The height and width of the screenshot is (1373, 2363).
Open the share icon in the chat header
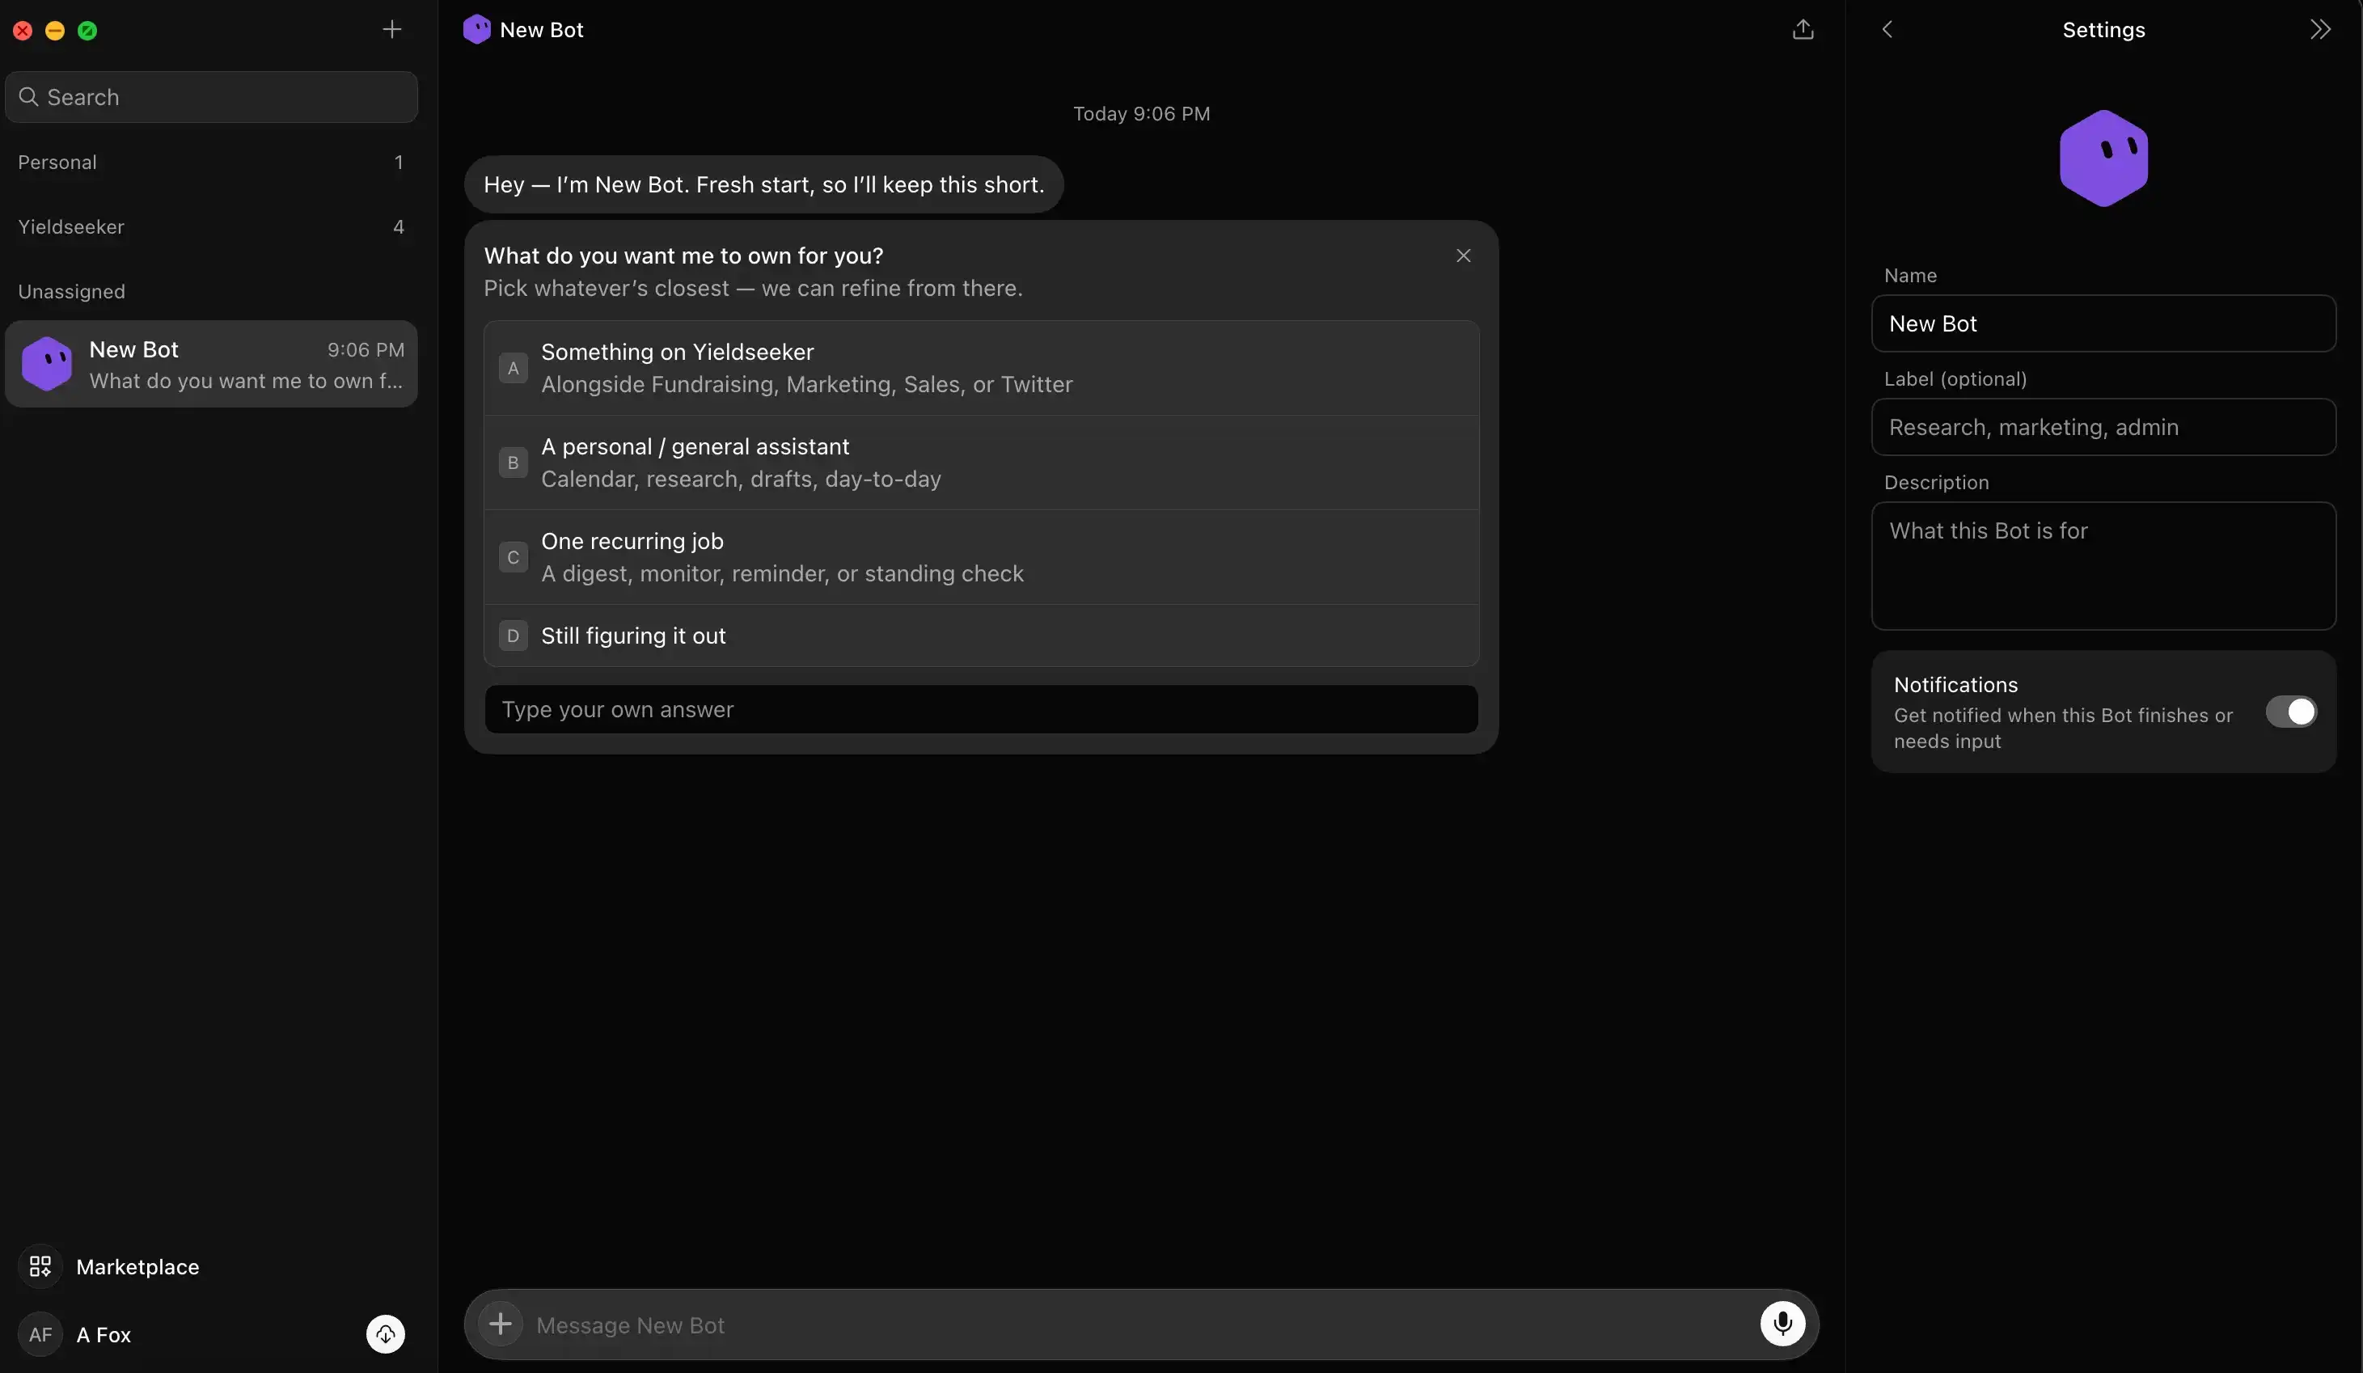pyautogui.click(x=1803, y=30)
